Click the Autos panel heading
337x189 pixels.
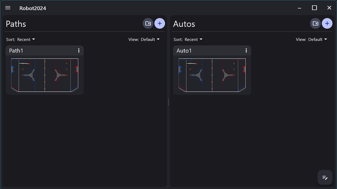[x=184, y=24]
